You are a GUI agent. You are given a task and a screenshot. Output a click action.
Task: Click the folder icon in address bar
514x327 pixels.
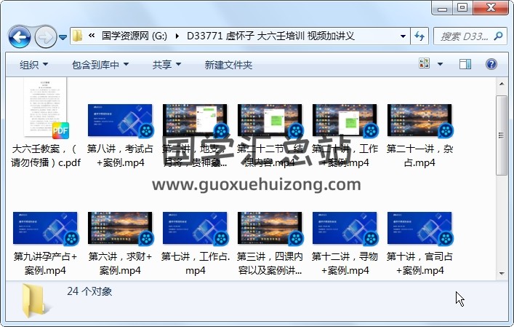pos(77,36)
